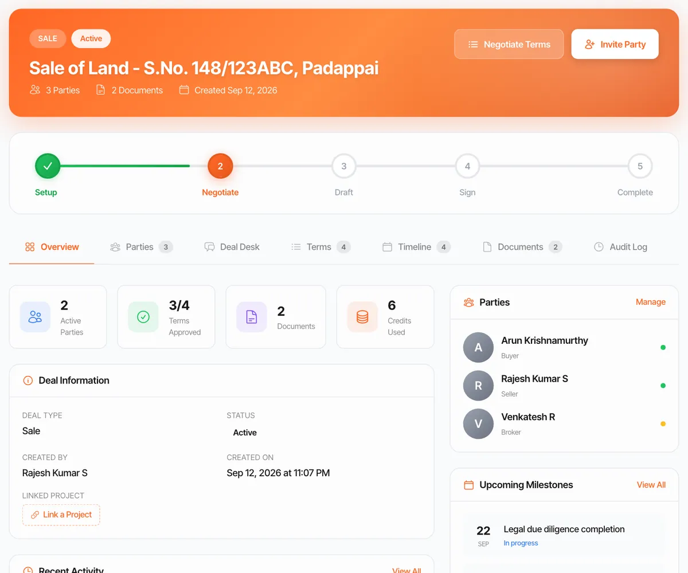This screenshot has width=688, height=573.
Task: Click the SALE badge in header
Action: [x=48, y=38]
